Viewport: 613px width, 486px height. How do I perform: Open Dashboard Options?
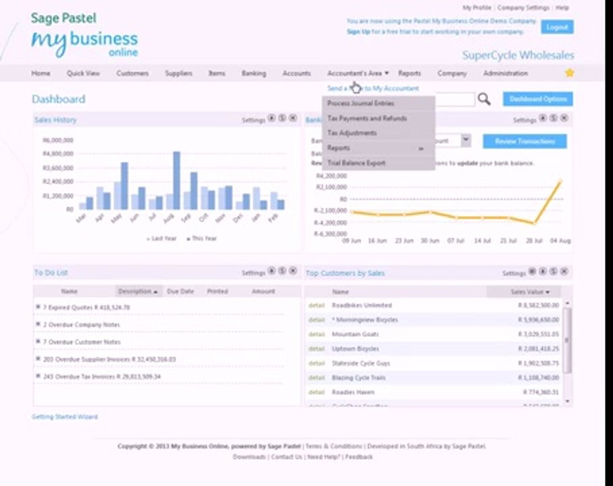coord(538,99)
